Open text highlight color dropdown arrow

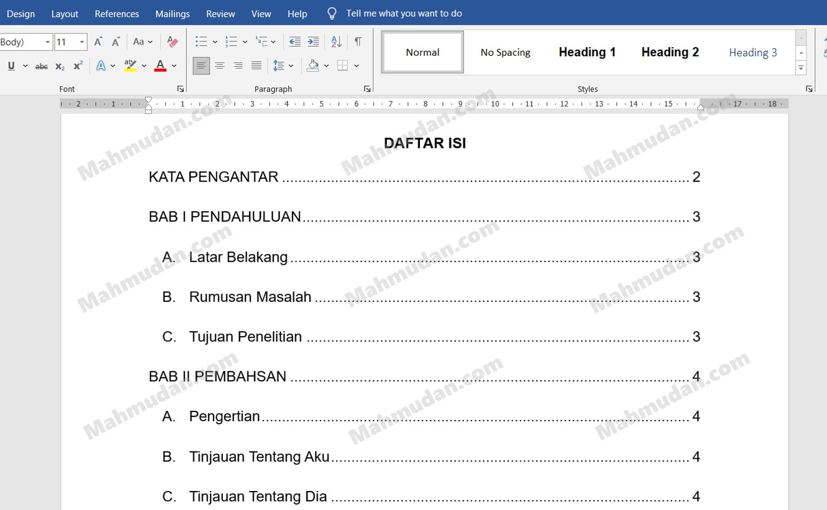point(144,66)
